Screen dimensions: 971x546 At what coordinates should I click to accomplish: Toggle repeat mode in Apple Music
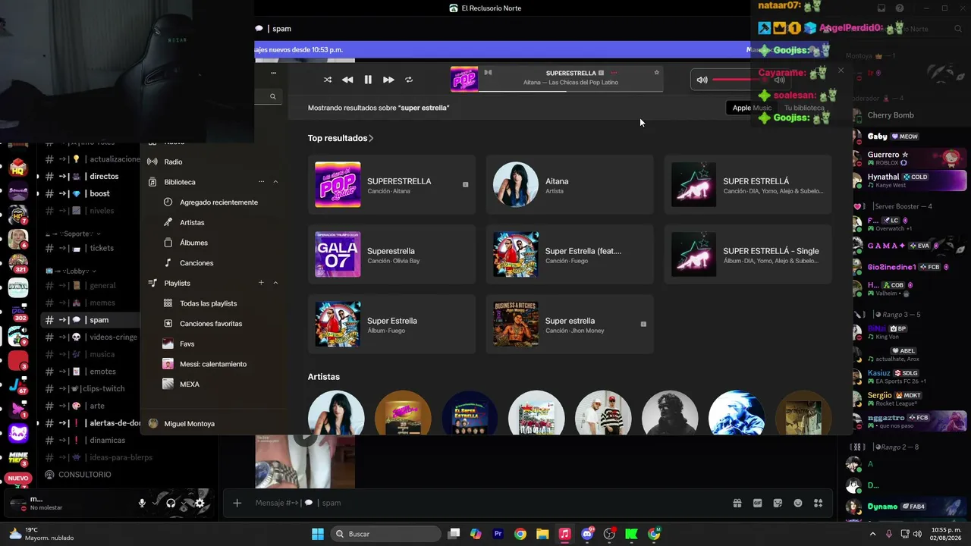point(409,80)
